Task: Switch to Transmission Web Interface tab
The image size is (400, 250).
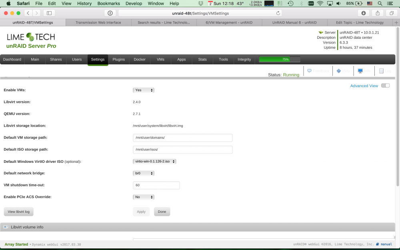Action: (98, 22)
